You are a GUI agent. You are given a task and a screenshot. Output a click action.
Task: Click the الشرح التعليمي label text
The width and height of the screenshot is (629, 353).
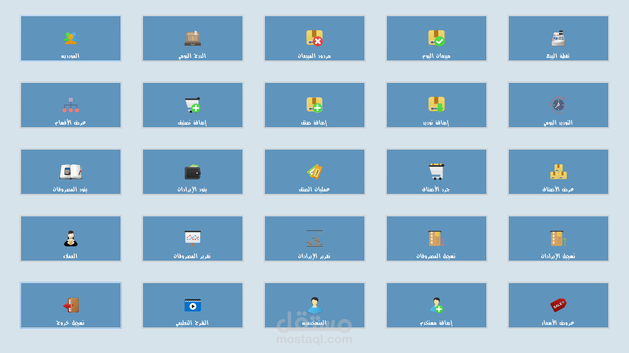tap(192, 323)
